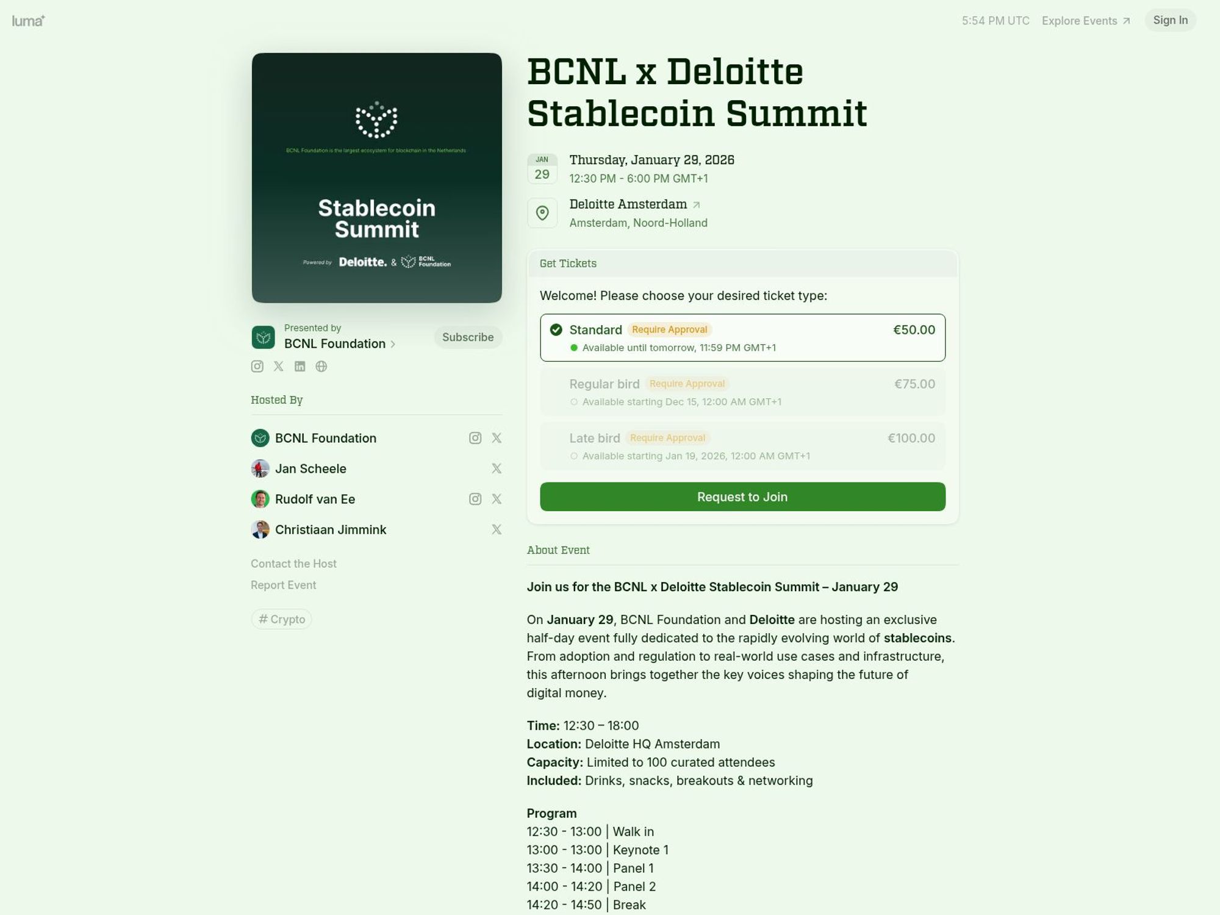The height and width of the screenshot is (915, 1220).
Task: Open Rudolf van Ee's Instagram icon
Action: (x=476, y=498)
